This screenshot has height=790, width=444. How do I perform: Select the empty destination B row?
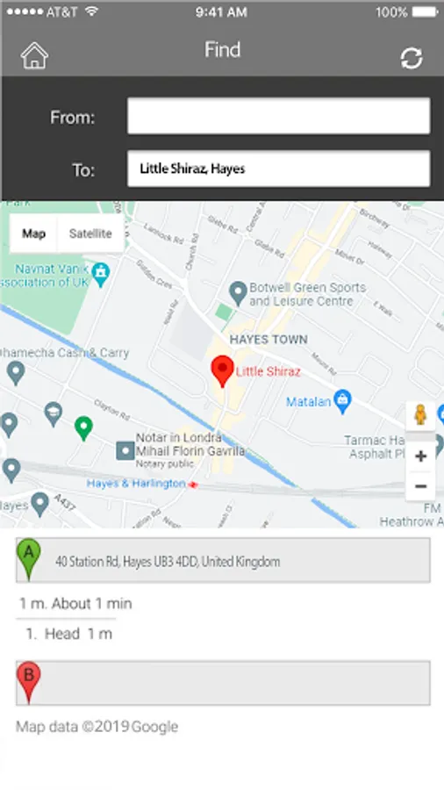pos(223,683)
